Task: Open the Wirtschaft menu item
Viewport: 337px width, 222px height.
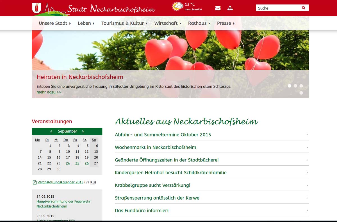Action: coord(167,23)
